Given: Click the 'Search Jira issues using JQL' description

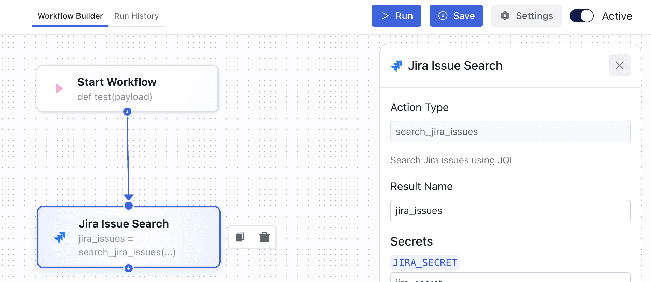Looking at the screenshot, I should click(x=452, y=160).
